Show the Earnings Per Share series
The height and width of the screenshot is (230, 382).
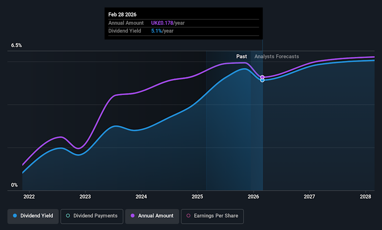[212, 216]
